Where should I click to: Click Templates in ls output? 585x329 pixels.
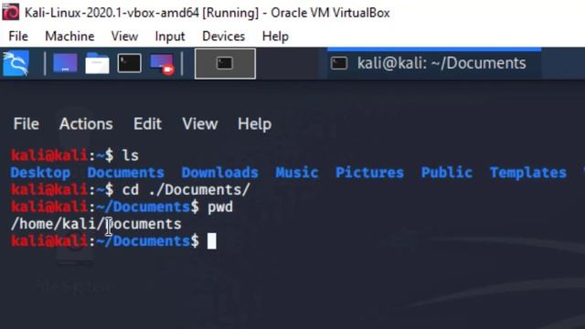click(528, 173)
